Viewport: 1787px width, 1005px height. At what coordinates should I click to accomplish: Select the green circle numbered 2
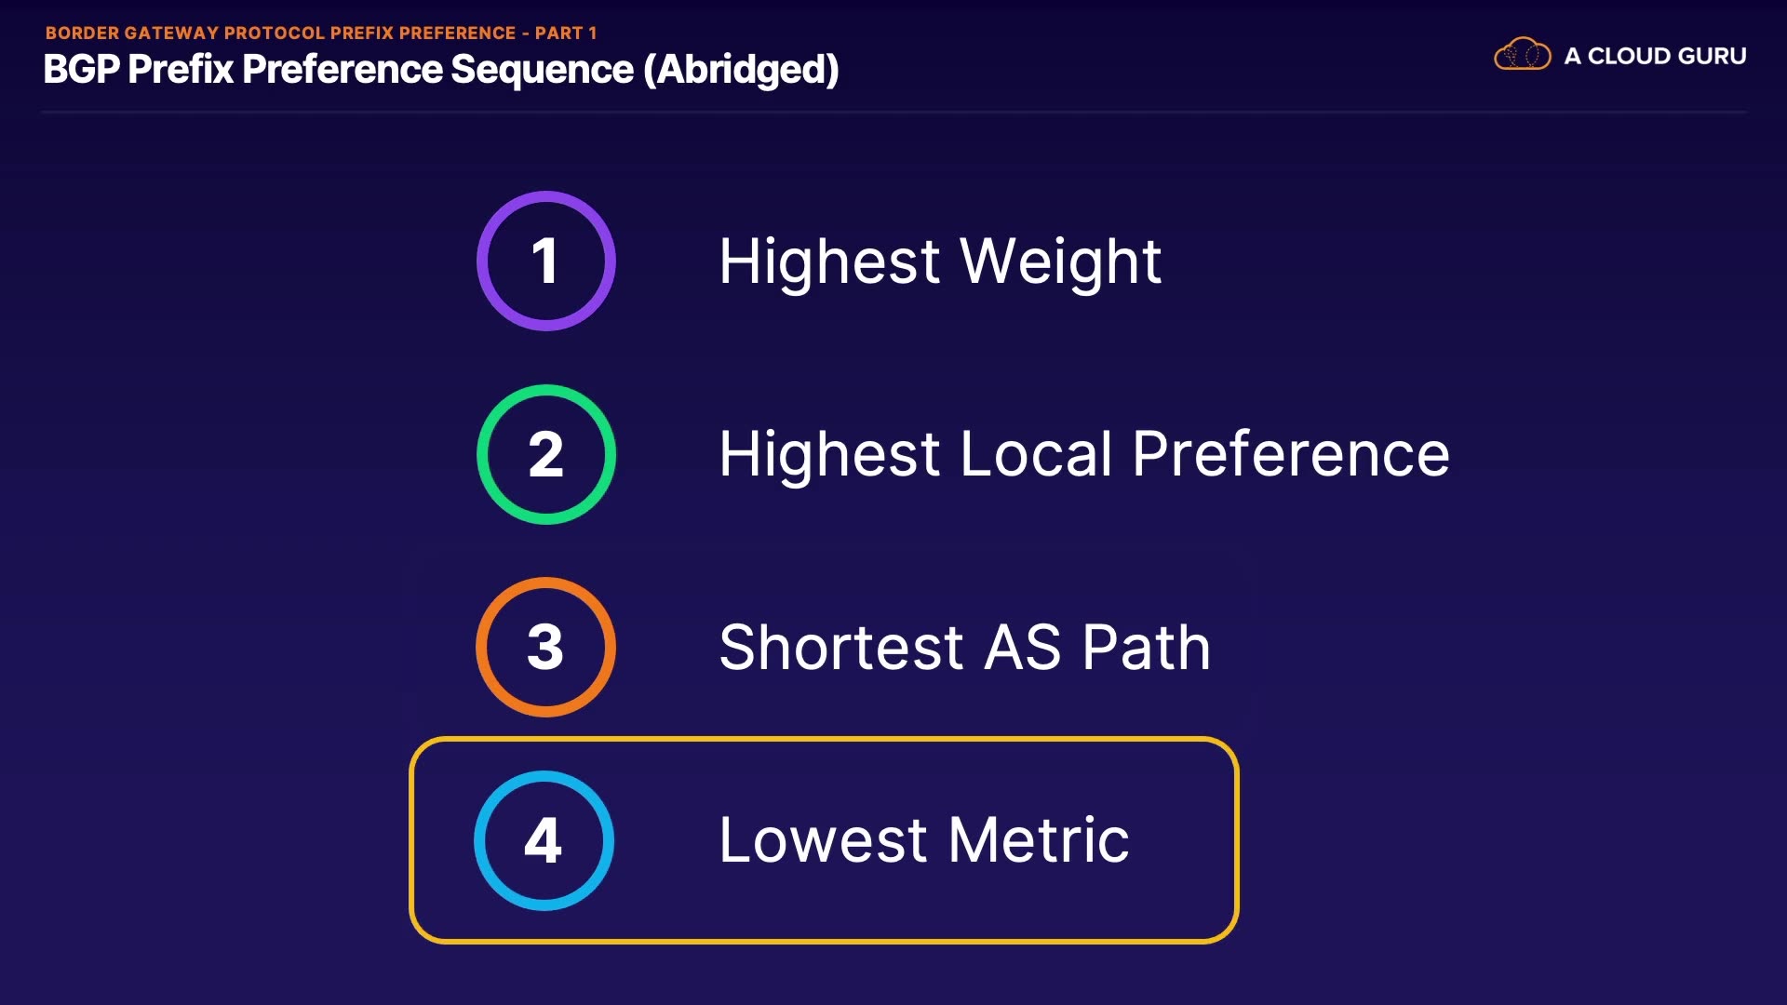pos(545,454)
